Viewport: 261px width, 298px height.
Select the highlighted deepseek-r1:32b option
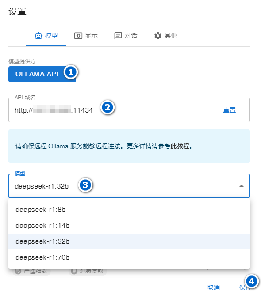pos(129,241)
